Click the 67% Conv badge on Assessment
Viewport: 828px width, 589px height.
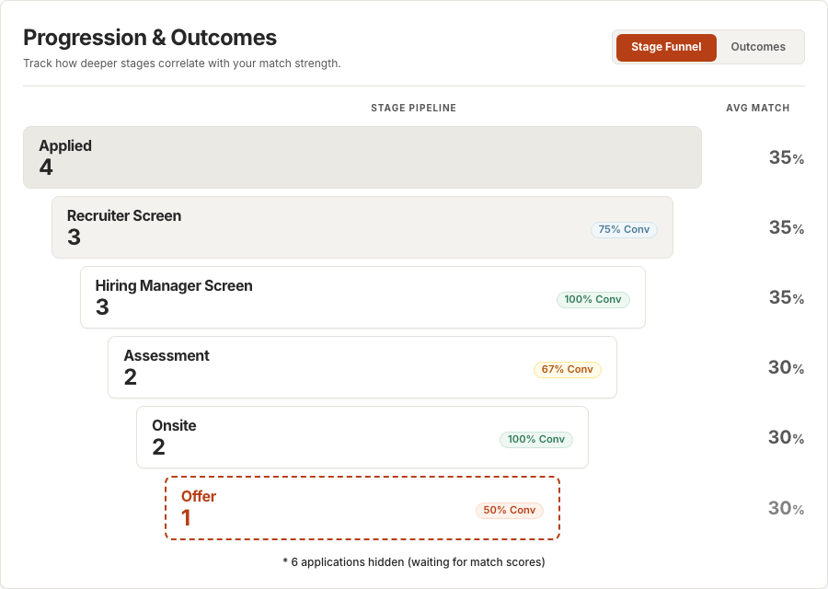[x=568, y=369]
